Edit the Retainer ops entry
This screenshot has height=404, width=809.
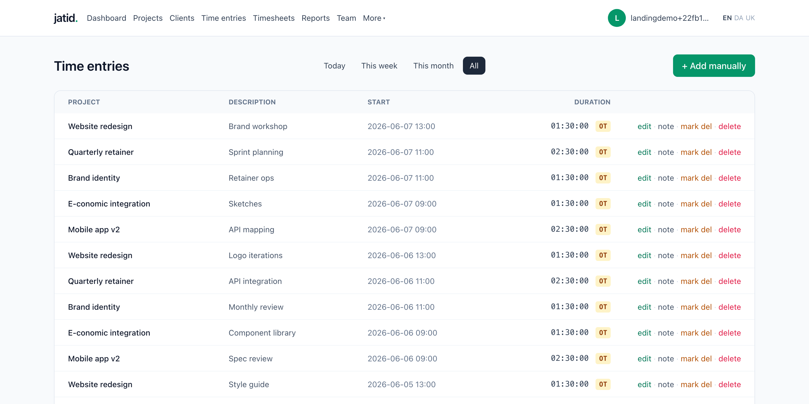tap(644, 178)
